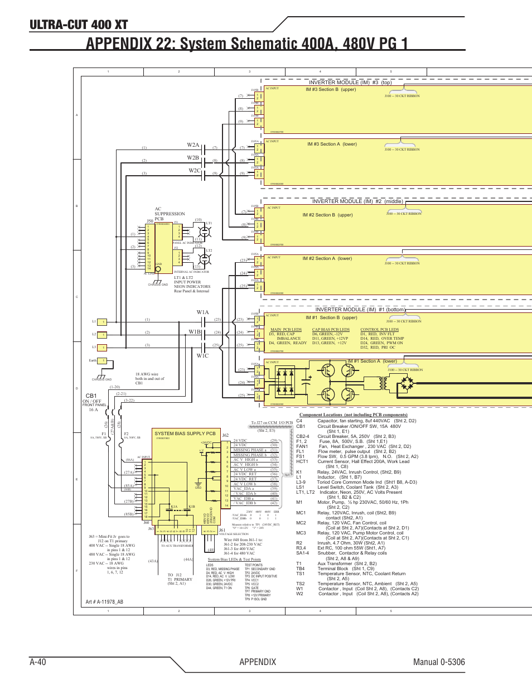
Task: Click the W2B contactor contact symbol
Action: [x=203, y=162]
